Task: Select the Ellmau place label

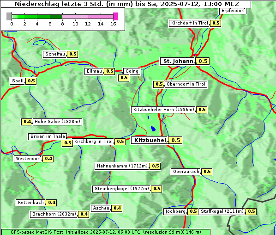Action: tap(94, 71)
